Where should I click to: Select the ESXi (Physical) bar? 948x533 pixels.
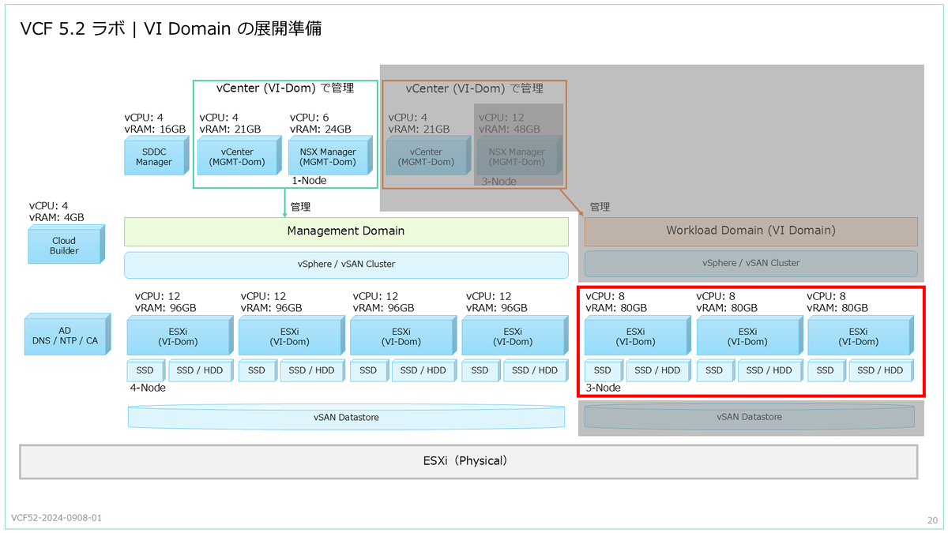pyautogui.click(x=468, y=461)
